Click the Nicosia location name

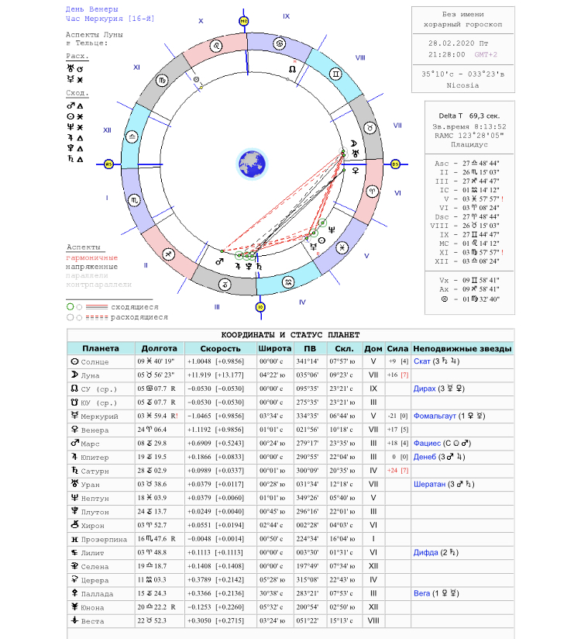tap(462, 85)
